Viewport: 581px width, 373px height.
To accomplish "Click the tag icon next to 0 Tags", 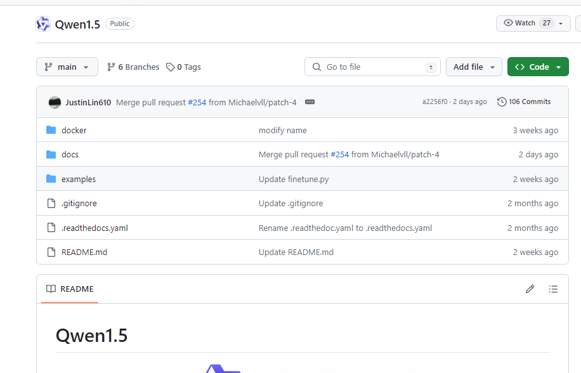I will tap(170, 67).
